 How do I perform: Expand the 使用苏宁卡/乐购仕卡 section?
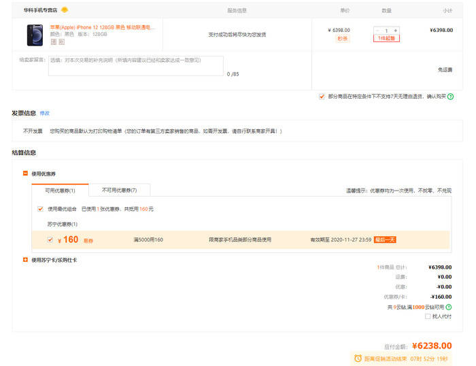[26, 260]
